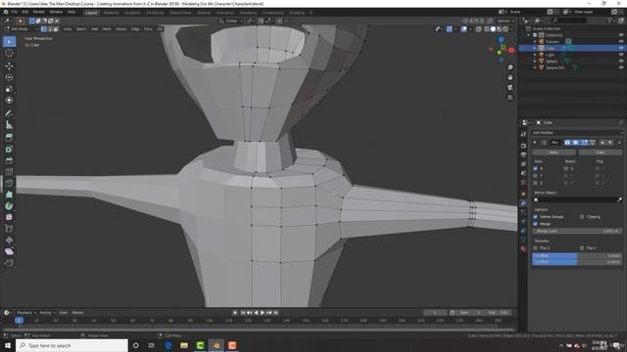Open the Edit Mode dropdown
Image resolution: width=627 pixels, height=352 pixels.
click(x=21, y=28)
